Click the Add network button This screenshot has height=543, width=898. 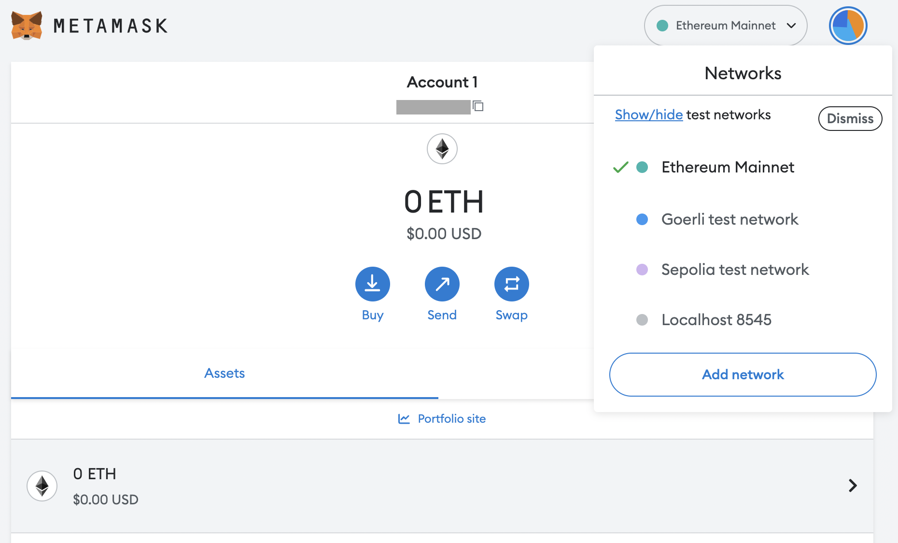(743, 374)
